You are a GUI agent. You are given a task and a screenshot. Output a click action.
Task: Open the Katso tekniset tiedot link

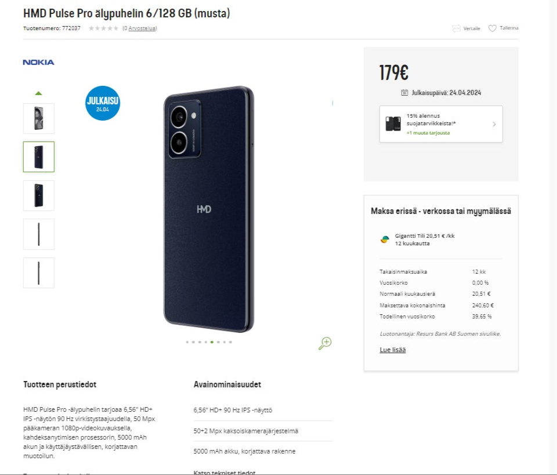click(x=225, y=472)
